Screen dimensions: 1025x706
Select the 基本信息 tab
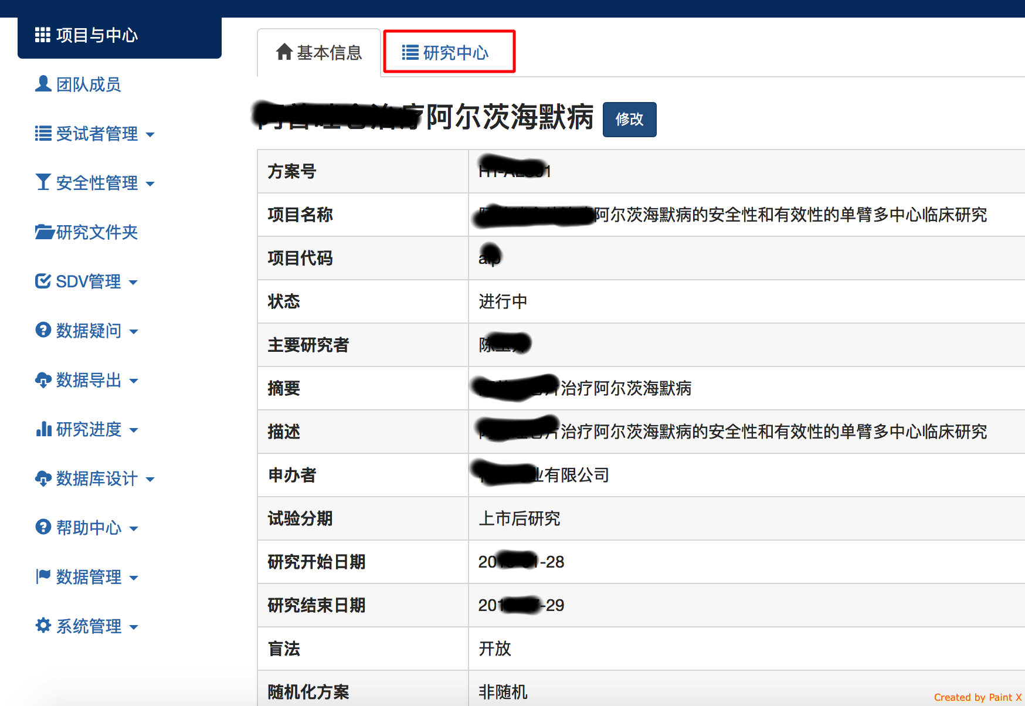pos(319,53)
